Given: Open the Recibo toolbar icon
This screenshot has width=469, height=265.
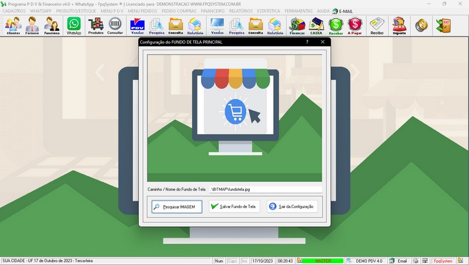Looking at the screenshot, I should click(x=377, y=26).
